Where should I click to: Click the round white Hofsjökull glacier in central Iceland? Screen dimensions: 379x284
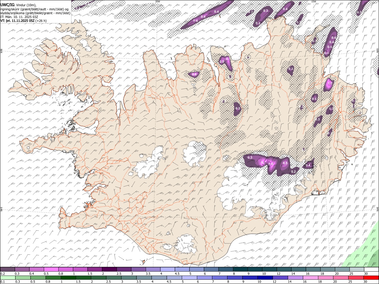coord(195,153)
